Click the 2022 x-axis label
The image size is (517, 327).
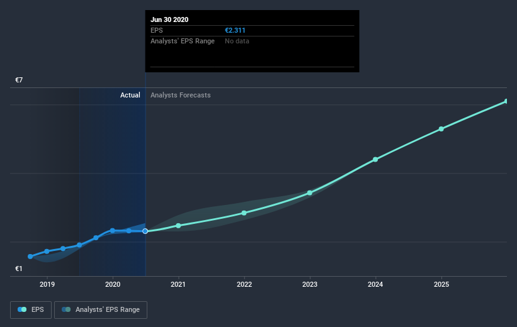tap(244, 284)
